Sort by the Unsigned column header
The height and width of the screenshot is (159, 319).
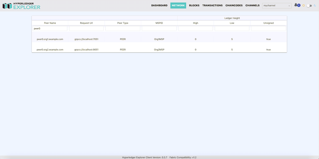click(x=268, y=23)
